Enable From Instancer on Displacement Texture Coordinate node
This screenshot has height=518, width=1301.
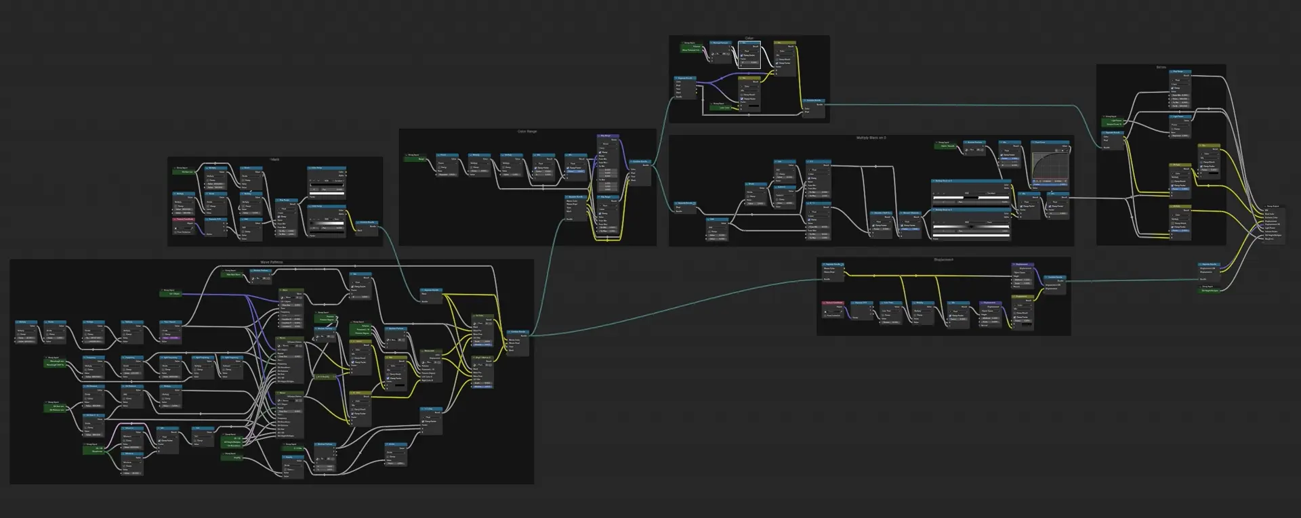tap(825, 316)
